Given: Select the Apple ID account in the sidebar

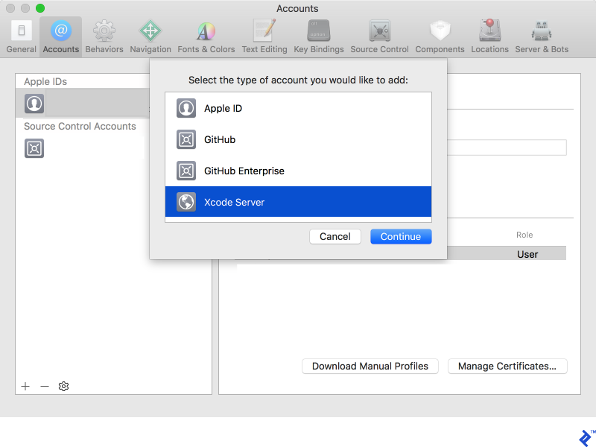Looking at the screenshot, I should point(34,104).
